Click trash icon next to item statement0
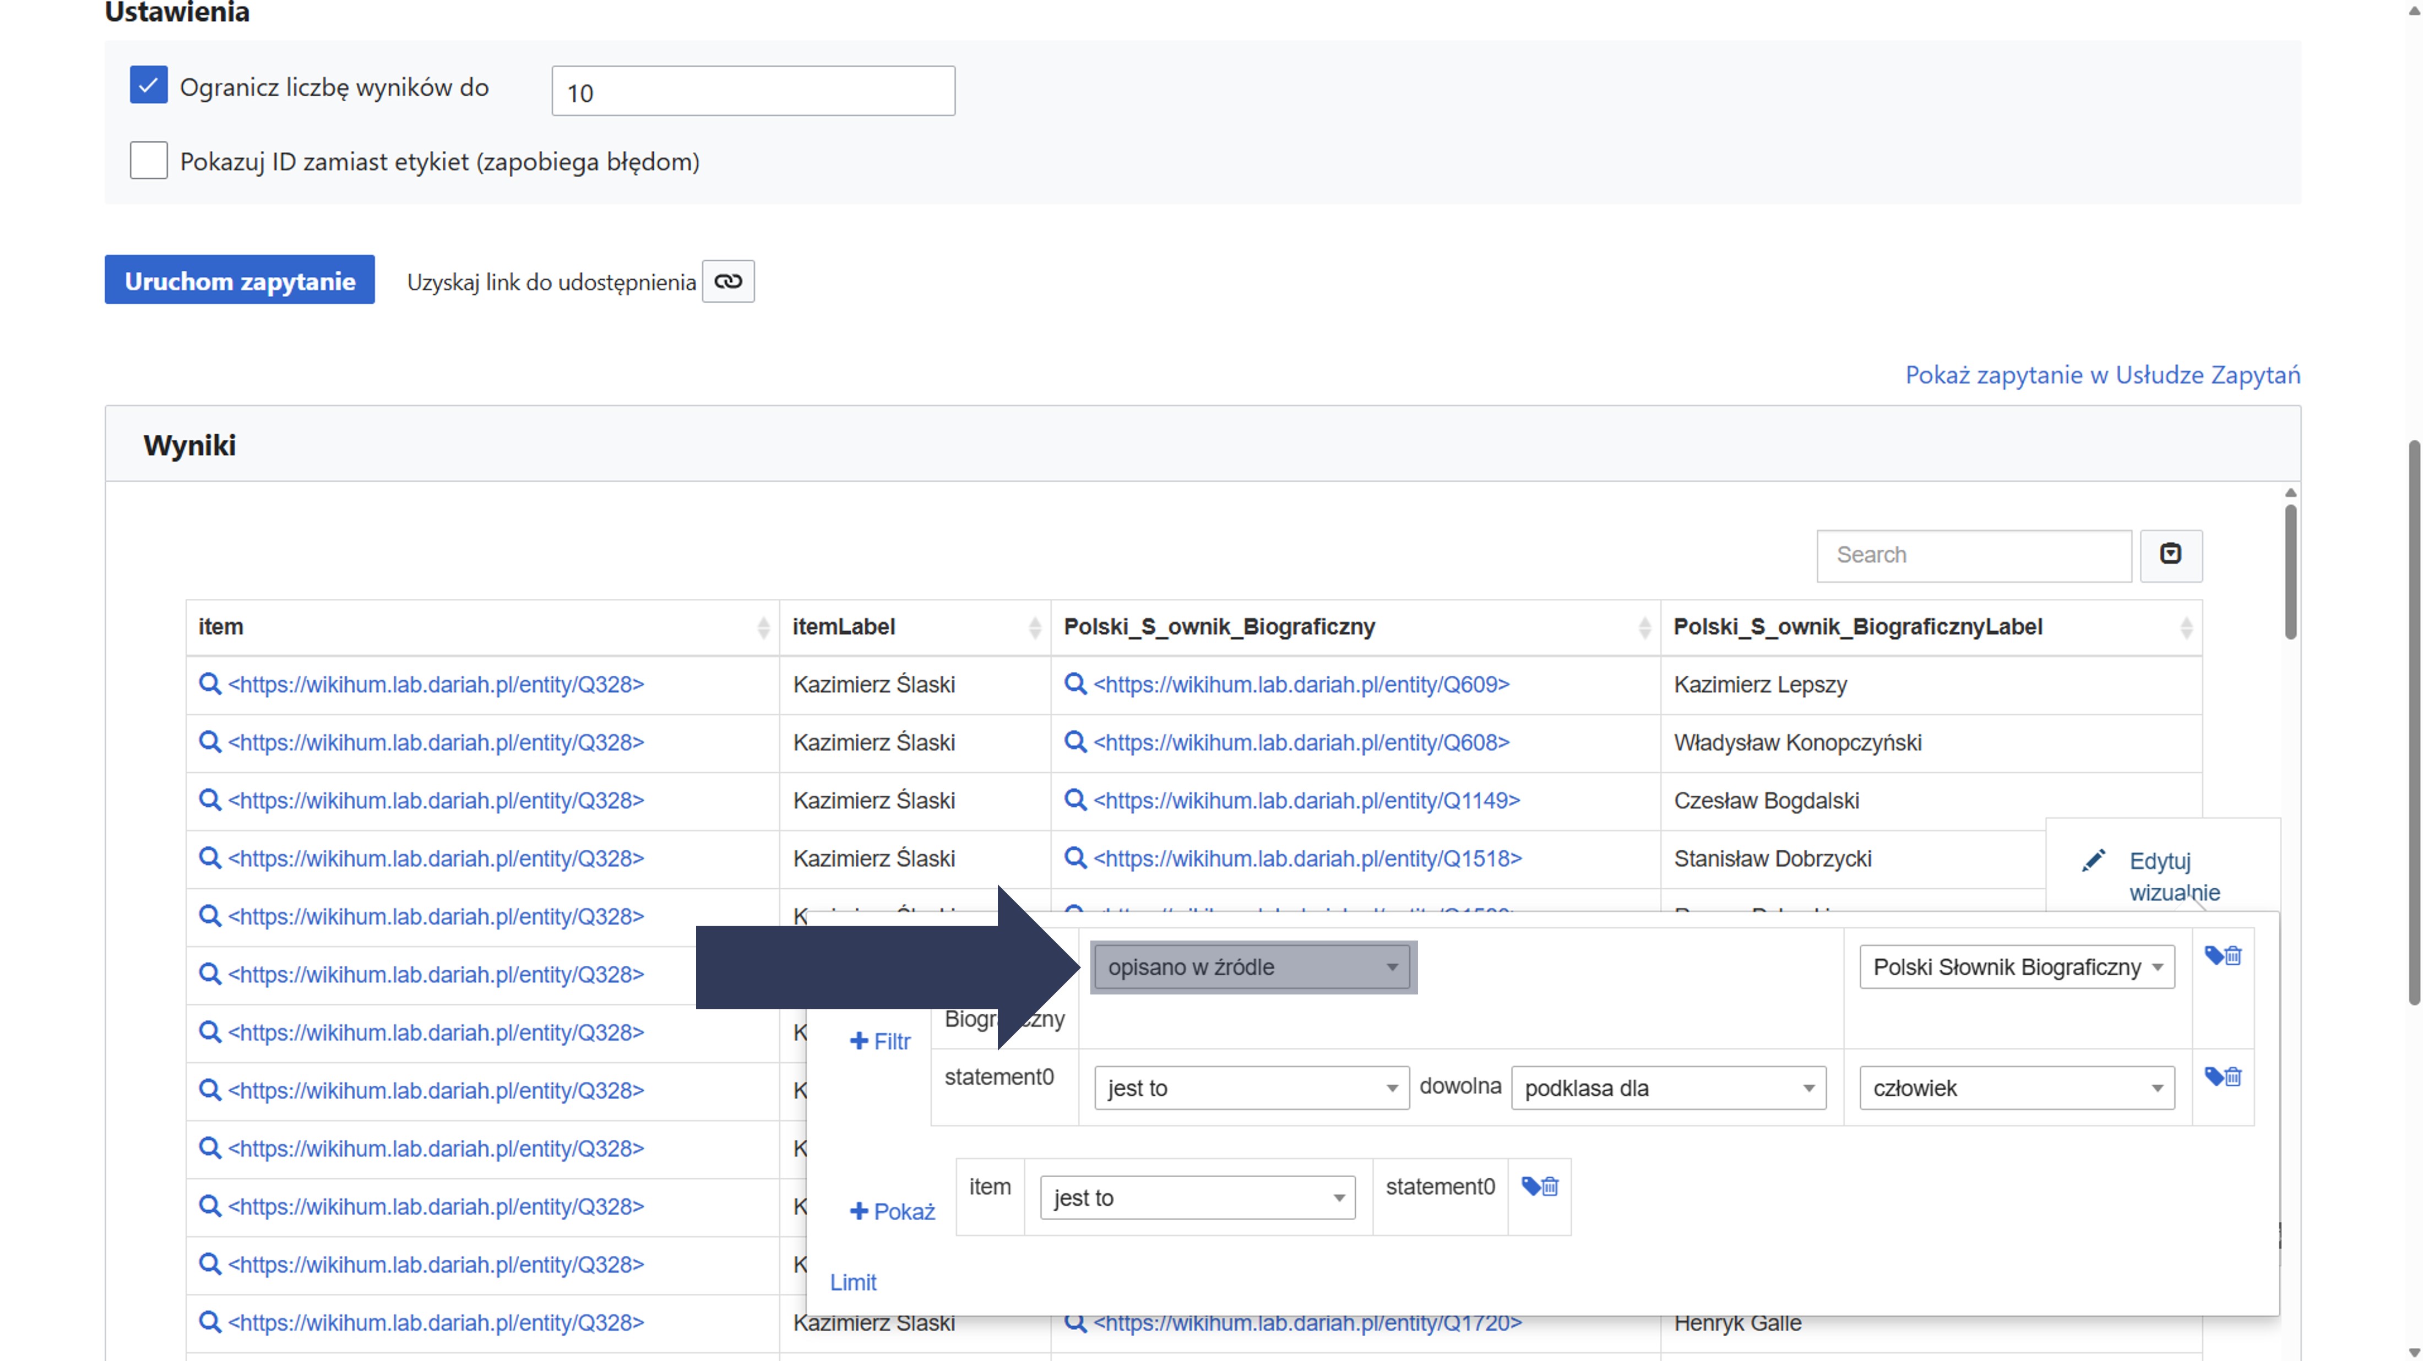The width and height of the screenshot is (2423, 1361). tap(1550, 1187)
